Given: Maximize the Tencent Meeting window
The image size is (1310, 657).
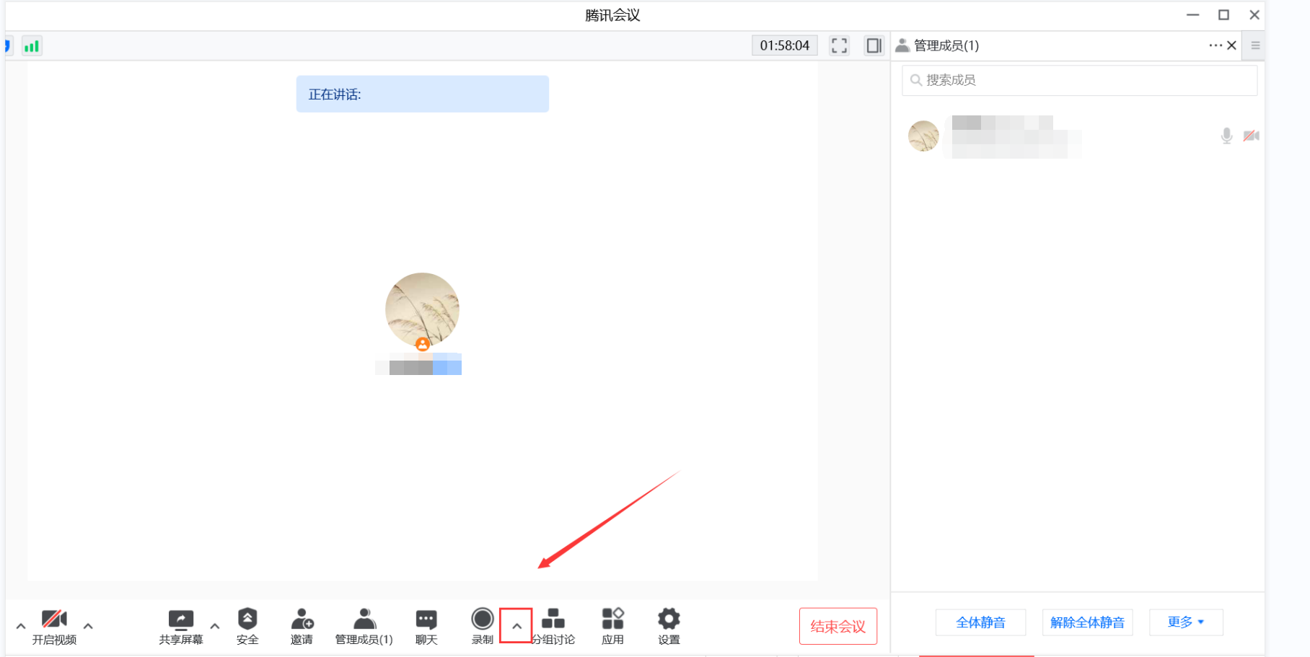Looking at the screenshot, I should (1224, 15).
